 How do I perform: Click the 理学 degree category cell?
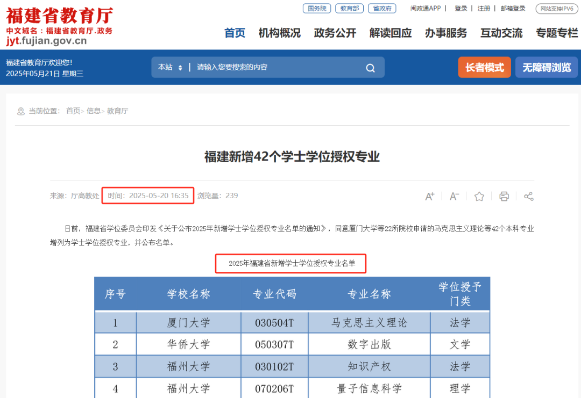(x=460, y=388)
